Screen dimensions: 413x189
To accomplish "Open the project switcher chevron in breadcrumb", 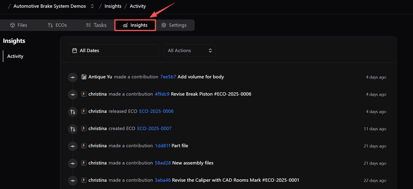I will [x=92, y=6].
